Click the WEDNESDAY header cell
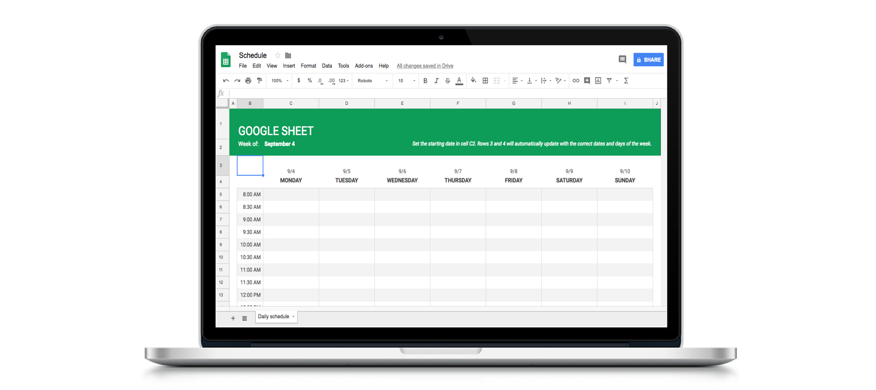The height and width of the screenshot is (390, 876). pos(402,180)
